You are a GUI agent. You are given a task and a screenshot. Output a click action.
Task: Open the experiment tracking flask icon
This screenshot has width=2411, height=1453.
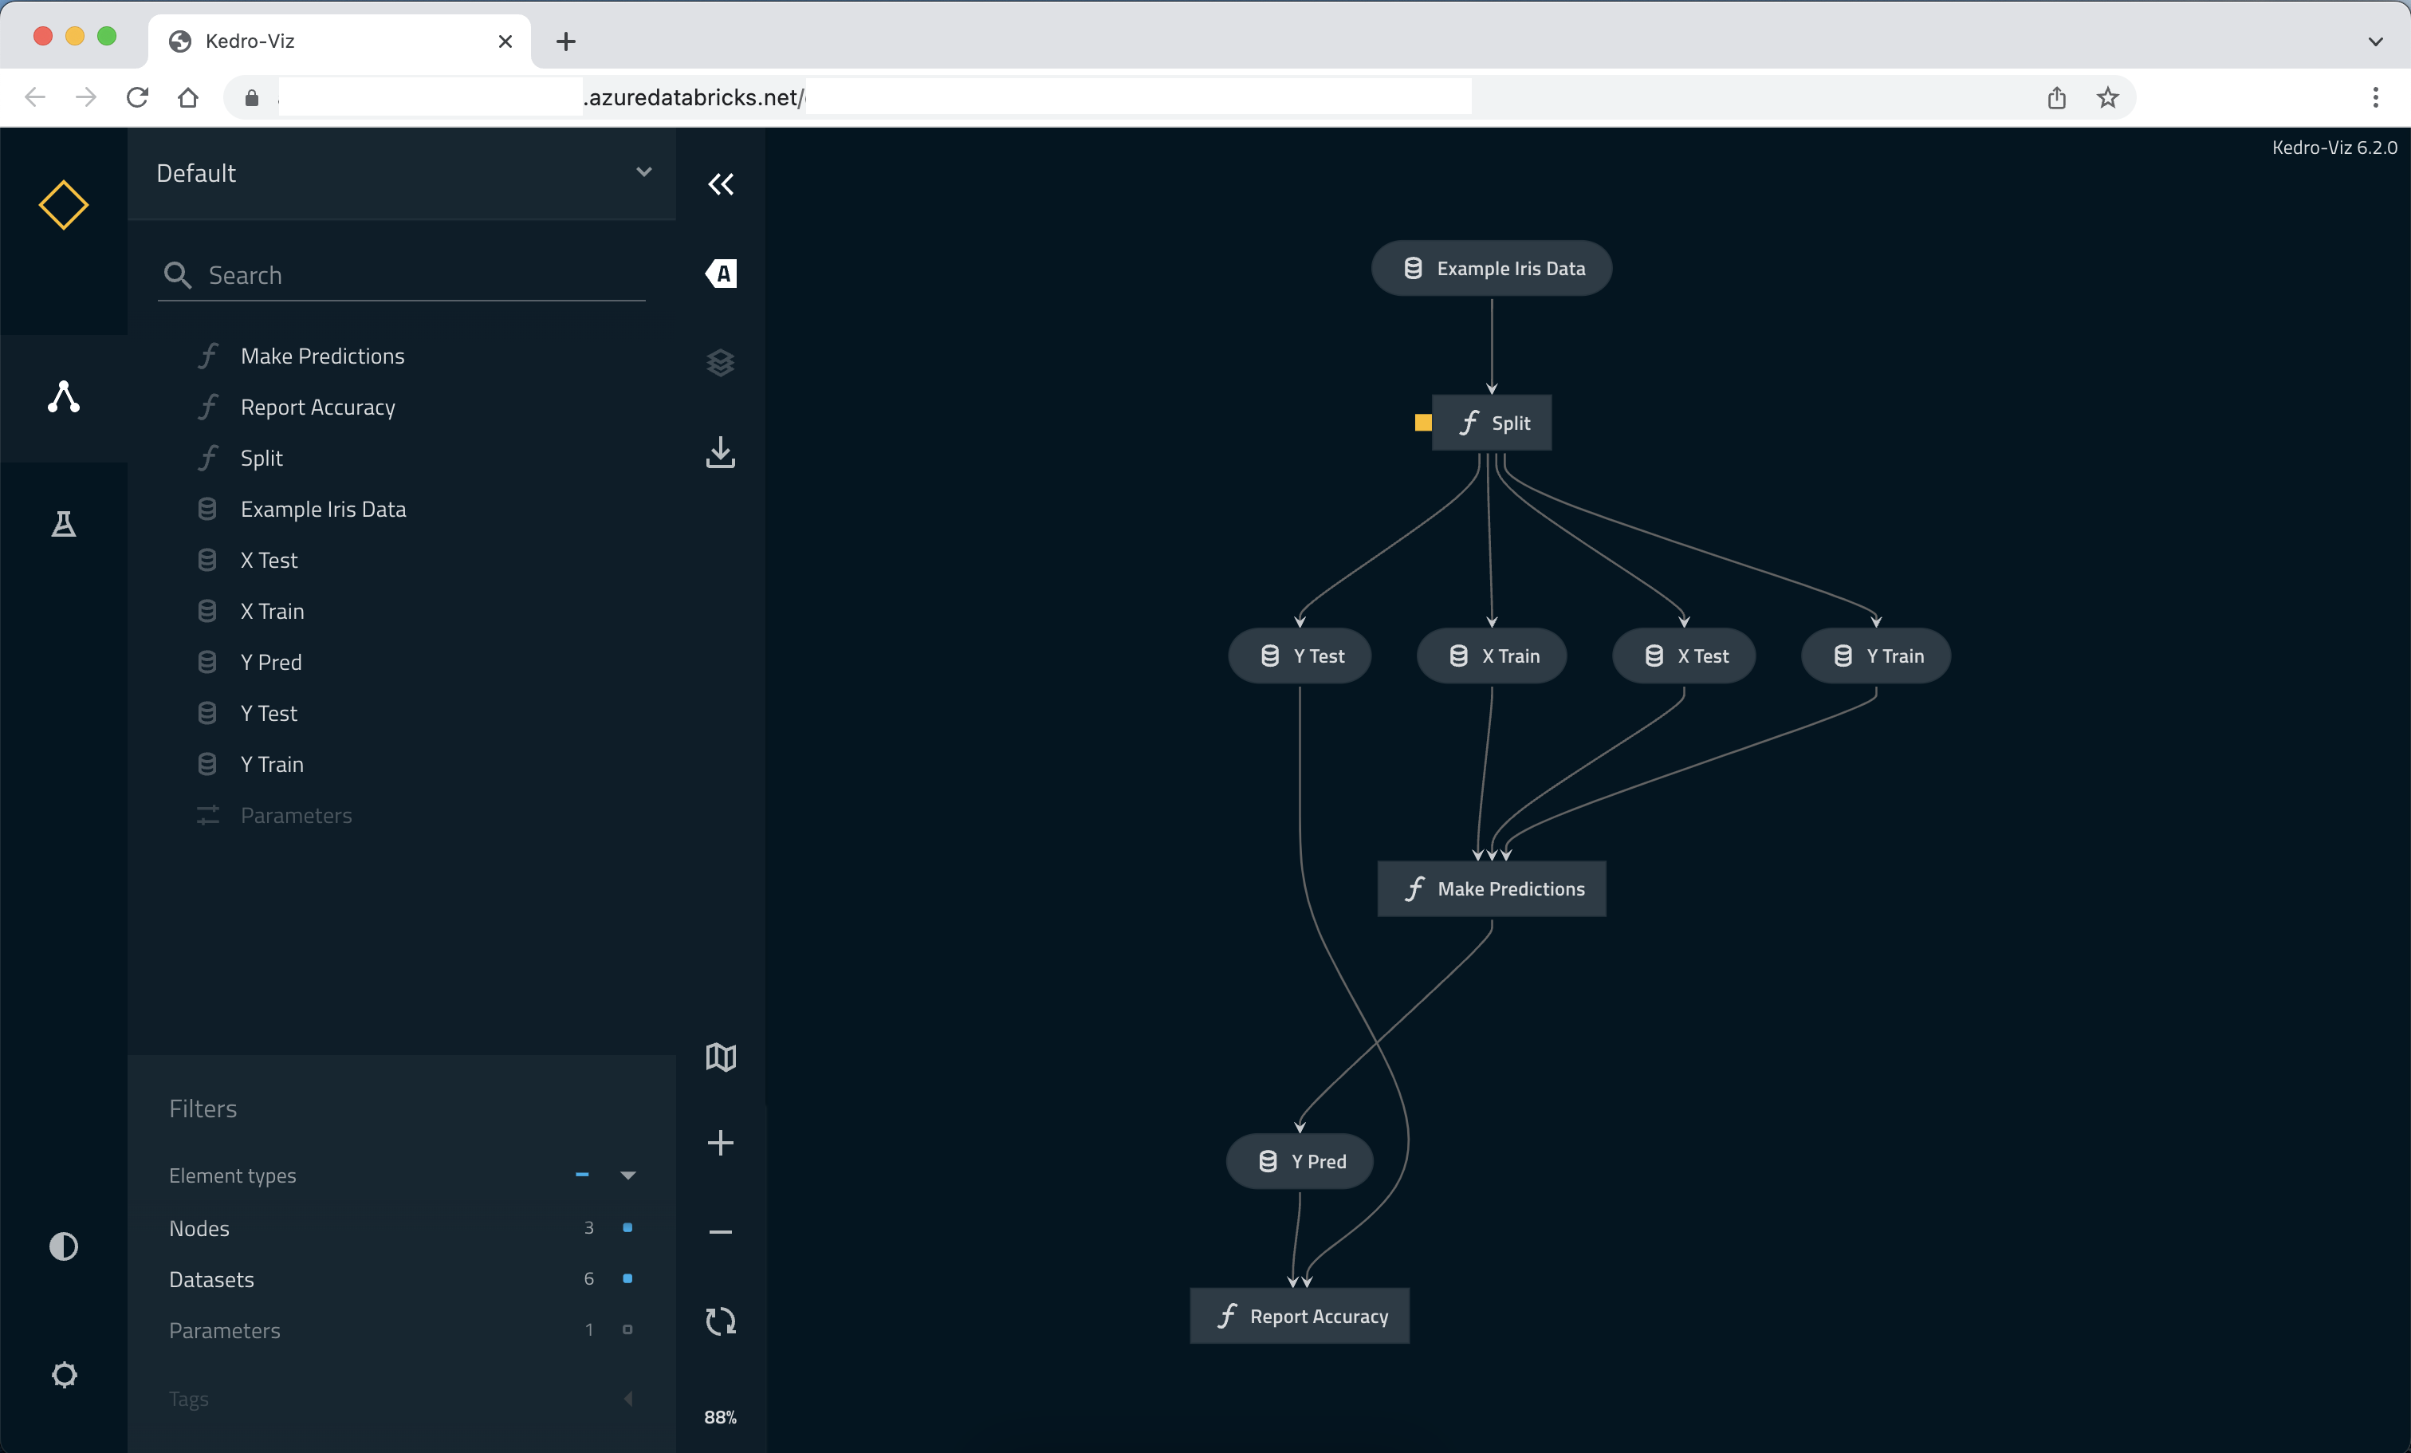63,523
